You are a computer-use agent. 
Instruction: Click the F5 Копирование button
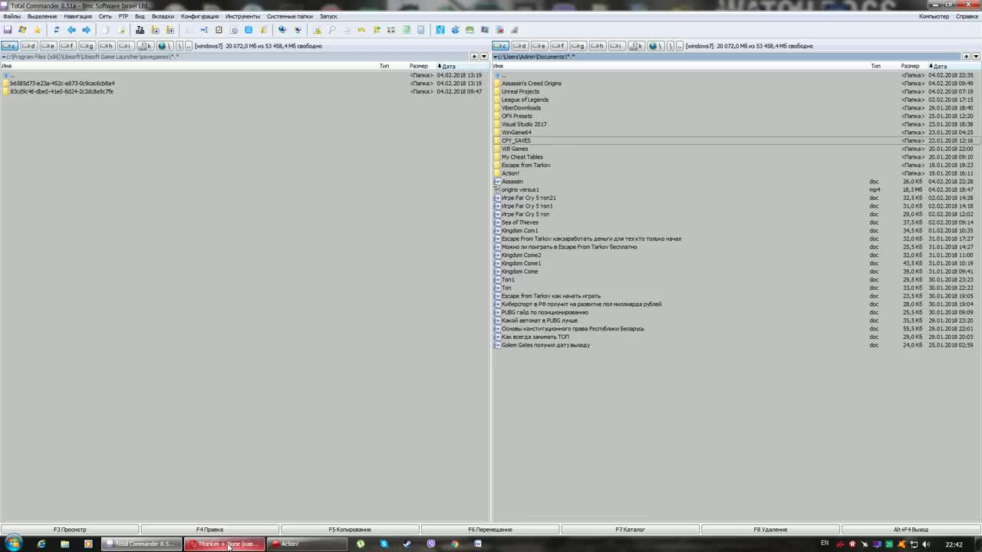350,530
